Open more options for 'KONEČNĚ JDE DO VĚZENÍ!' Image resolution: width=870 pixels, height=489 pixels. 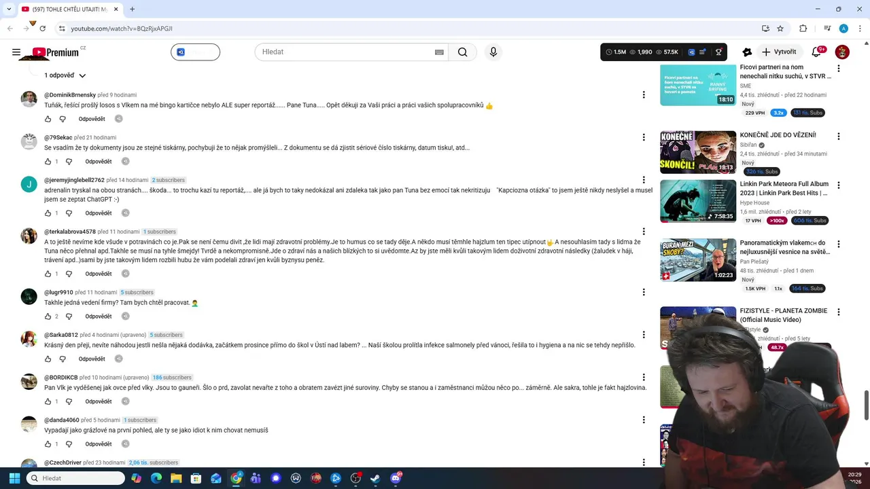[839, 136]
